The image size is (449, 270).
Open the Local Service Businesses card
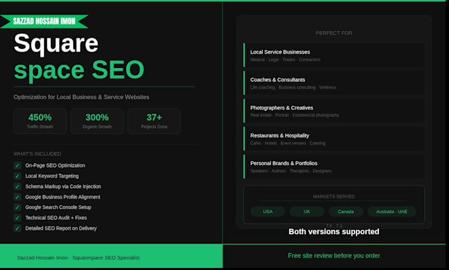click(x=334, y=55)
